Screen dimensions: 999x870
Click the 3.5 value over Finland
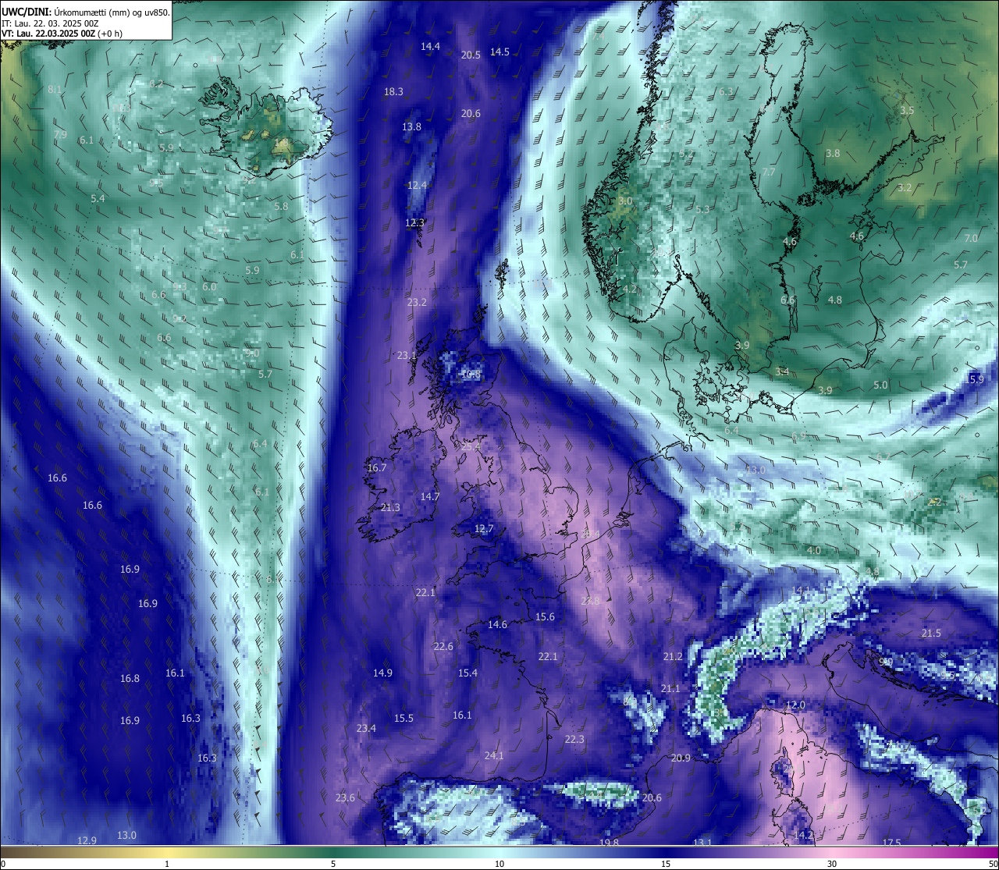pyautogui.click(x=907, y=111)
